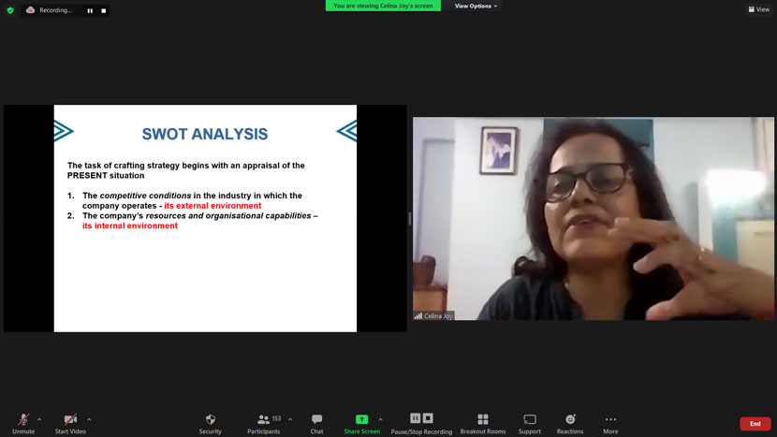
Task: Click the SWOT ANALYSIS slide title
Action: pyautogui.click(x=205, y=134)
